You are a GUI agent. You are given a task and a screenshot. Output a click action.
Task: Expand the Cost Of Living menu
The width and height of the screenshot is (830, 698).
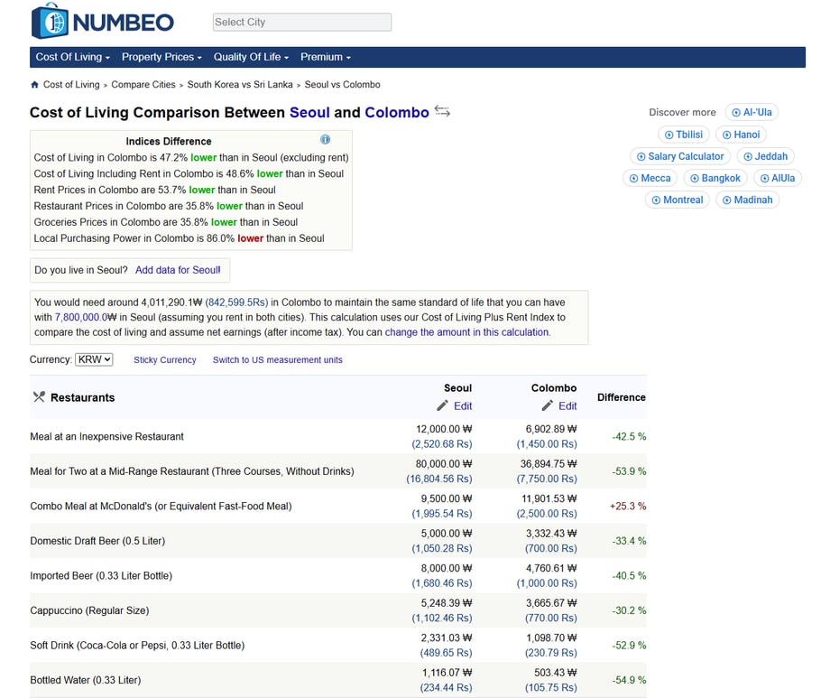(72, 57)
